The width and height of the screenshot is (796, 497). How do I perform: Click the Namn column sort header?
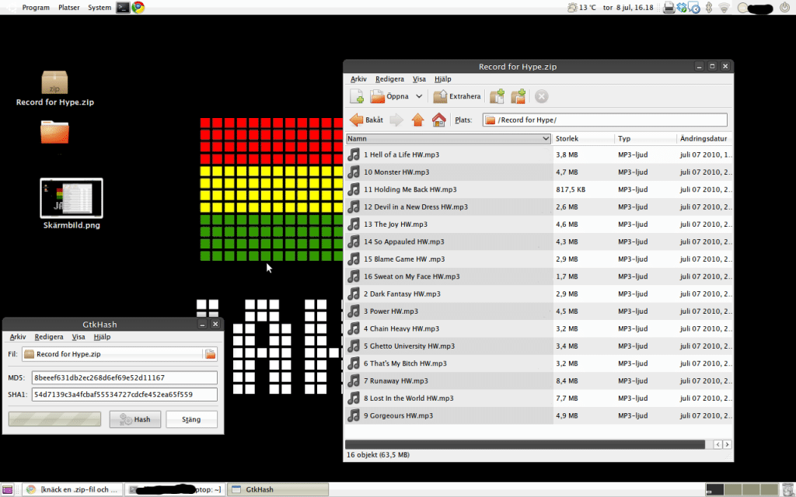tap(448, 138)
